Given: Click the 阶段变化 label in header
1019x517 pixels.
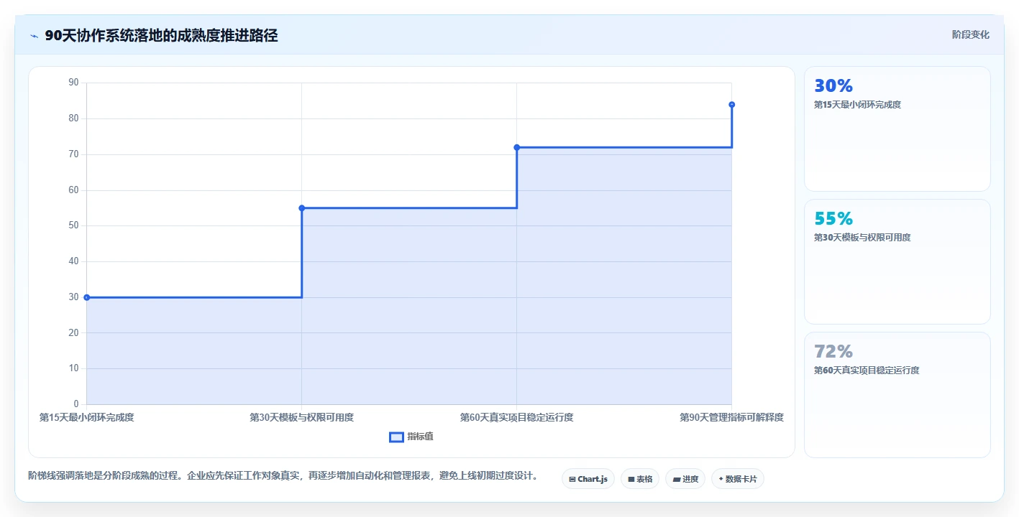Looking at the screenshot, I should [x=970, y=34].
